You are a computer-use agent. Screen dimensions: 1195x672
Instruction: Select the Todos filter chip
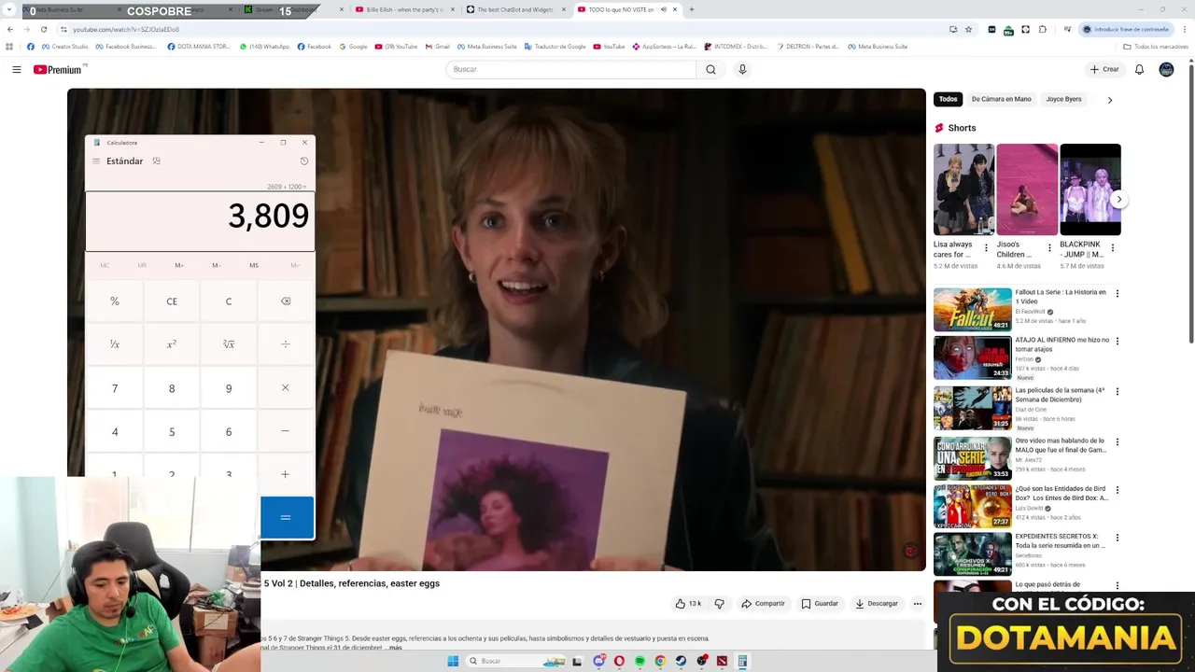(948, 99)
